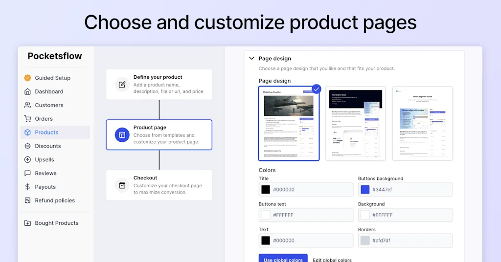Click the Upsells arrow circle icon
The image size is (501, 262).
(x=27, y=160)
